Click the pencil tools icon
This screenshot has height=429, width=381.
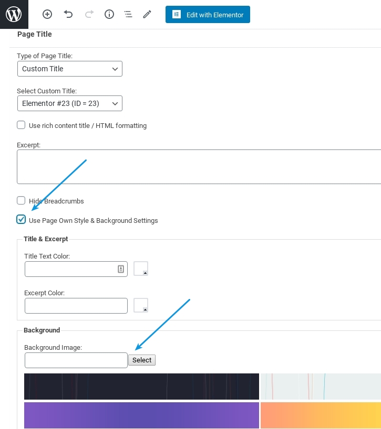(147, 15)
